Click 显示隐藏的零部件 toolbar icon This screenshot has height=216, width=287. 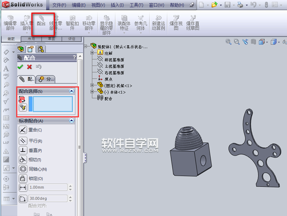tap(106, 25)
